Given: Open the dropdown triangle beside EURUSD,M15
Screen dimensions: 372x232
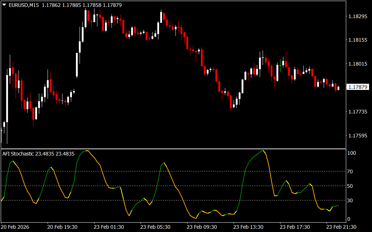Looking at the screenshot, I should coord(4,5).
